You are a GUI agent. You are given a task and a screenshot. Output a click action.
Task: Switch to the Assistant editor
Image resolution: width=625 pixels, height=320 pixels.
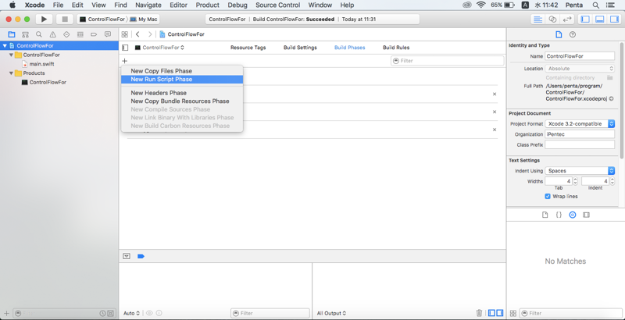click(x=552, y=19)
